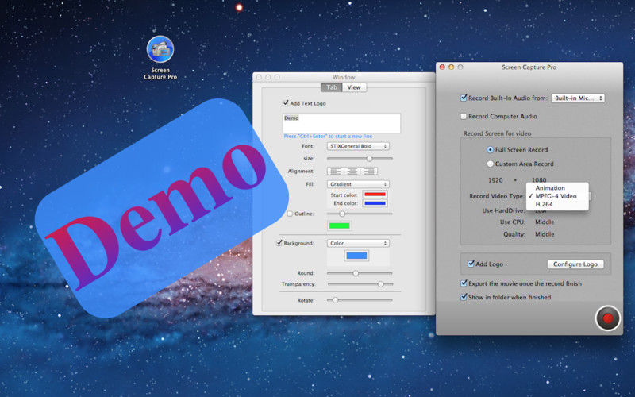Screen dimensions: 635x397
Task: Click the size slider knob
Action: click(x=369, y=158)
